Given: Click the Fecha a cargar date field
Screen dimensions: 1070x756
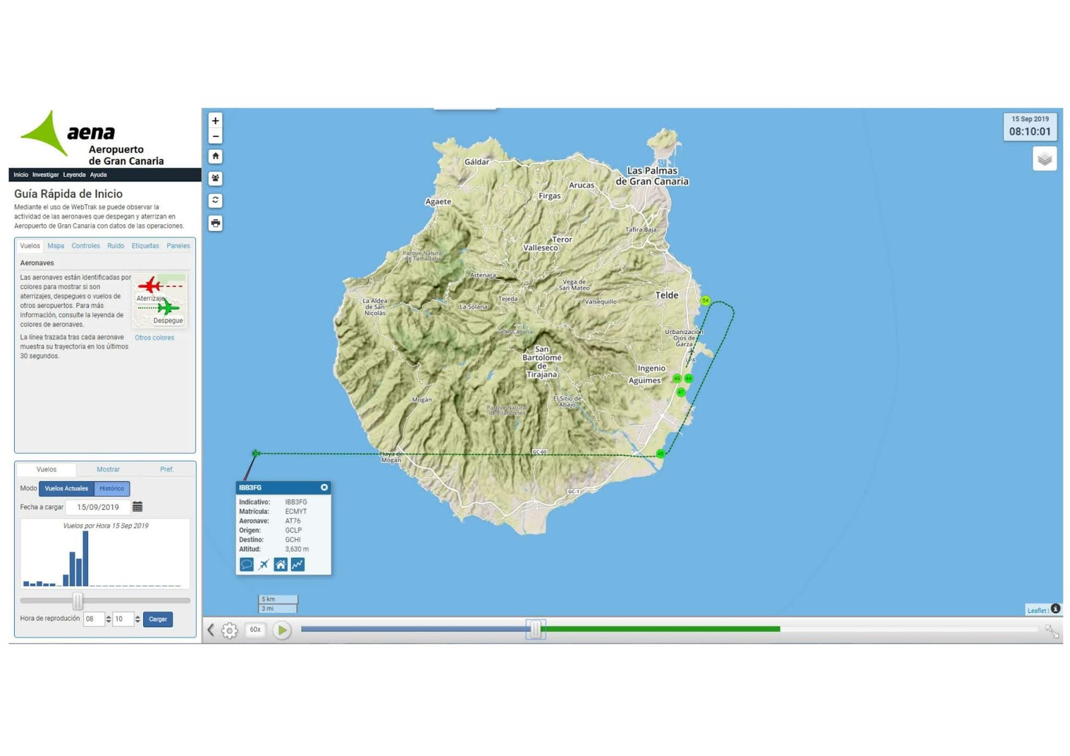Looking at the screenshot, I should pyautogui.click(x=98, y=506).
